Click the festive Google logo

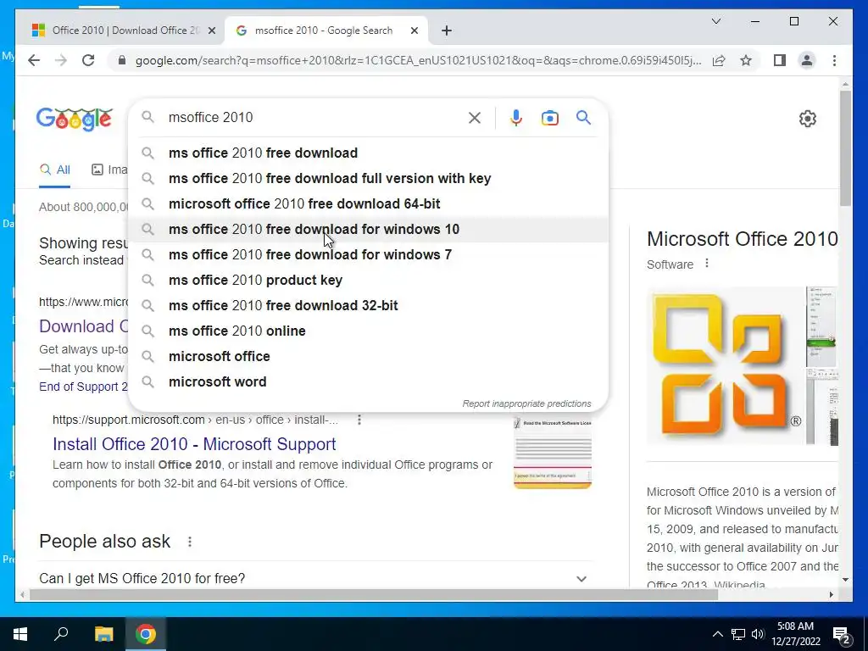(x=75, y=119)
